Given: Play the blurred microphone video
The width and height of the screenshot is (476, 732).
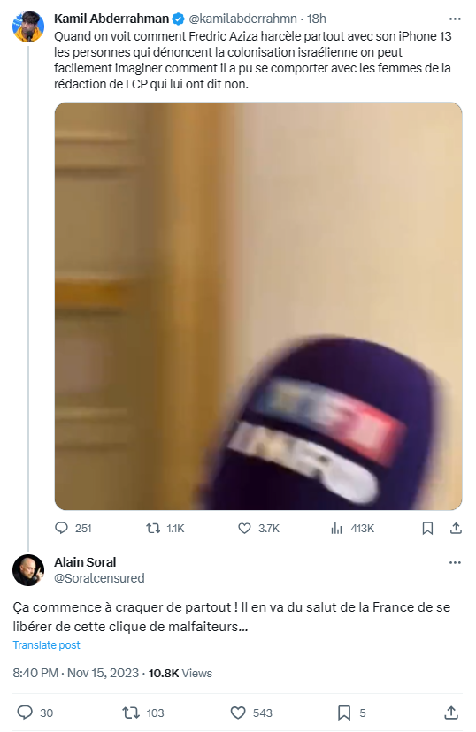Looking at the screenshot, I should pyautogui.click(x=258, y=306).
